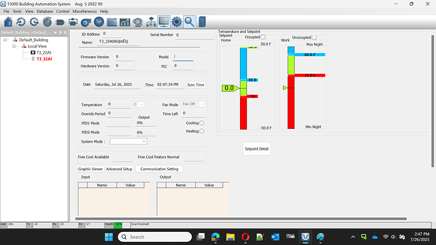Collapse the Default_Building tree node
The image size is (436, 245).
[x=5, y=40]
